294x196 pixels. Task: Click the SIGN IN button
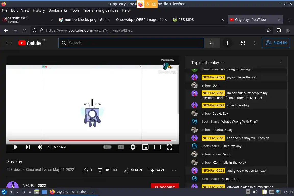276,43
